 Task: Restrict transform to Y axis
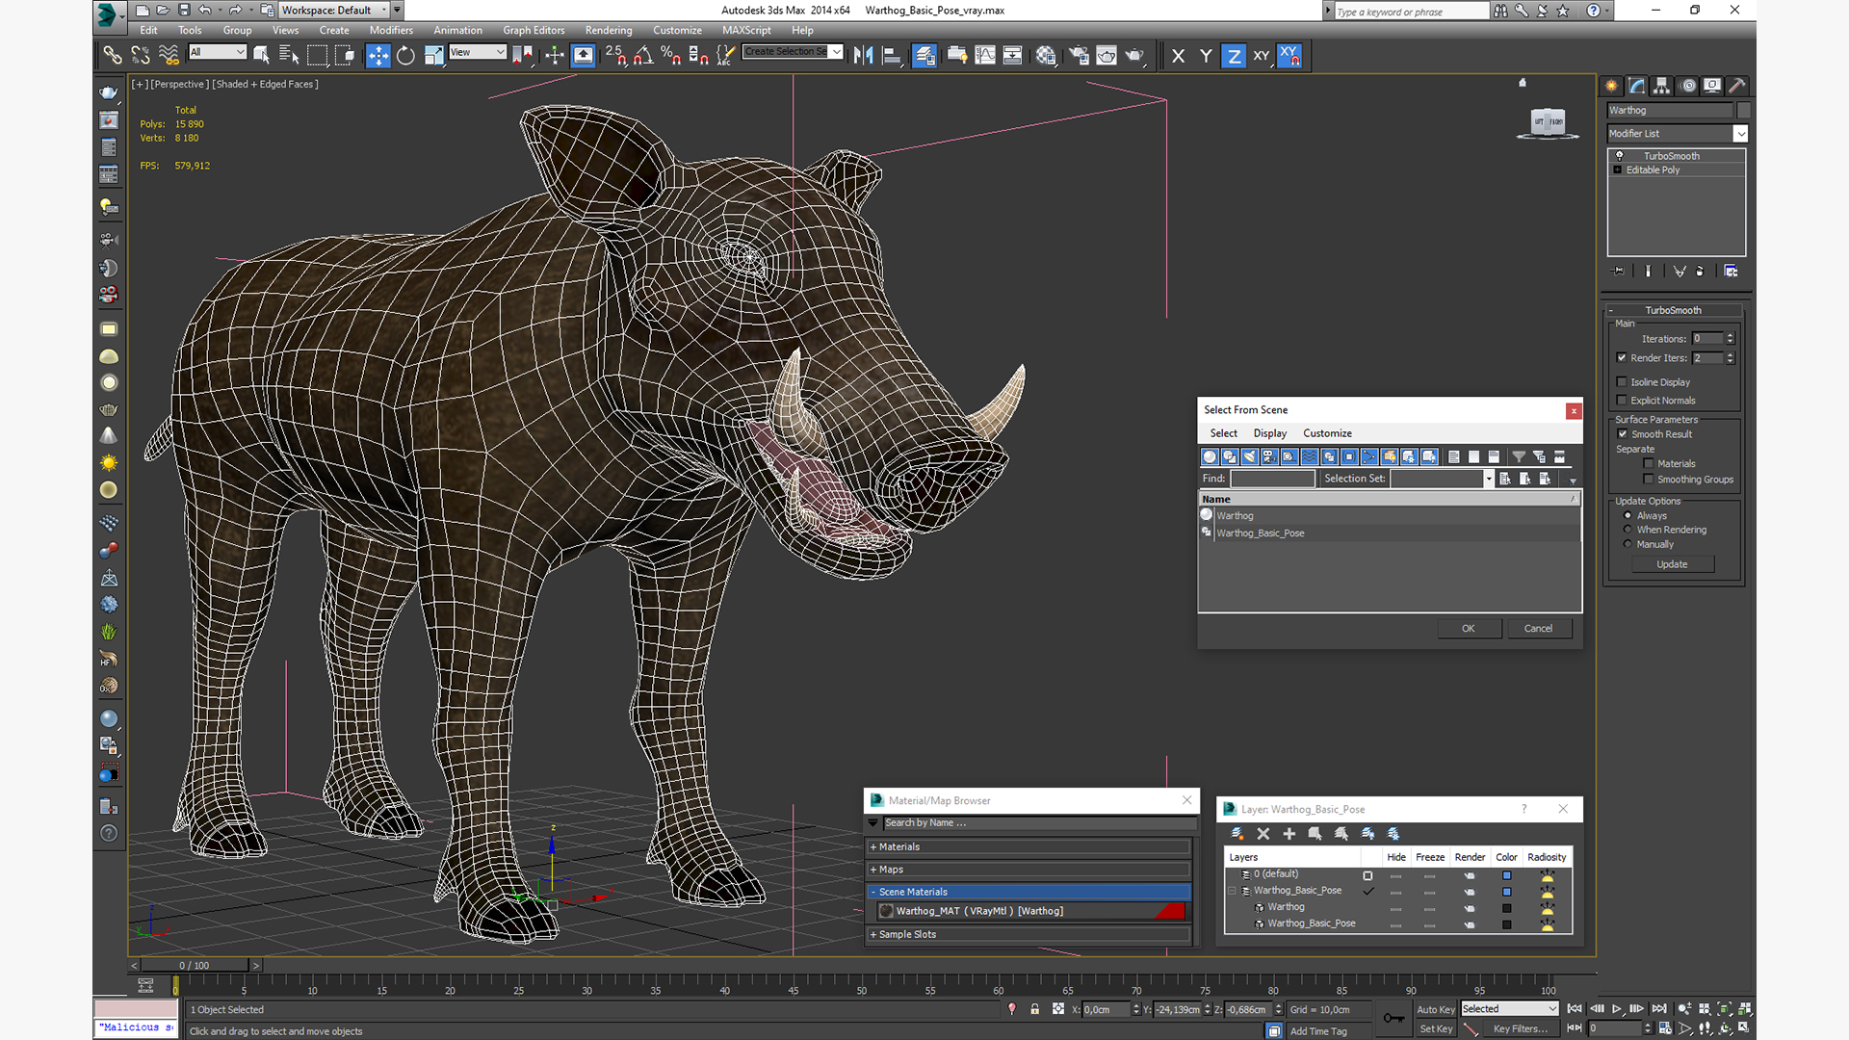(1206, 56)
